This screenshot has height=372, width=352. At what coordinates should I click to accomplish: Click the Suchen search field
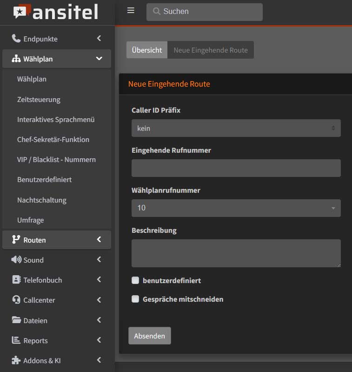pos(205,12)
